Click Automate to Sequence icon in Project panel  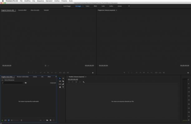pyautogui.click(x=41, y=120)
